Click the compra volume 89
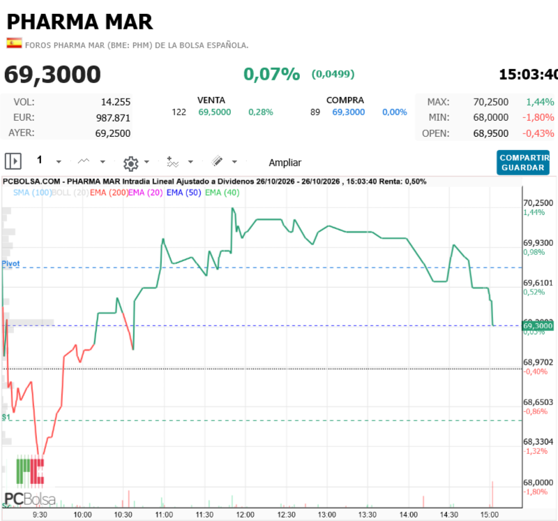Viewport: 558px width, 521px height. tap(315, 112)
